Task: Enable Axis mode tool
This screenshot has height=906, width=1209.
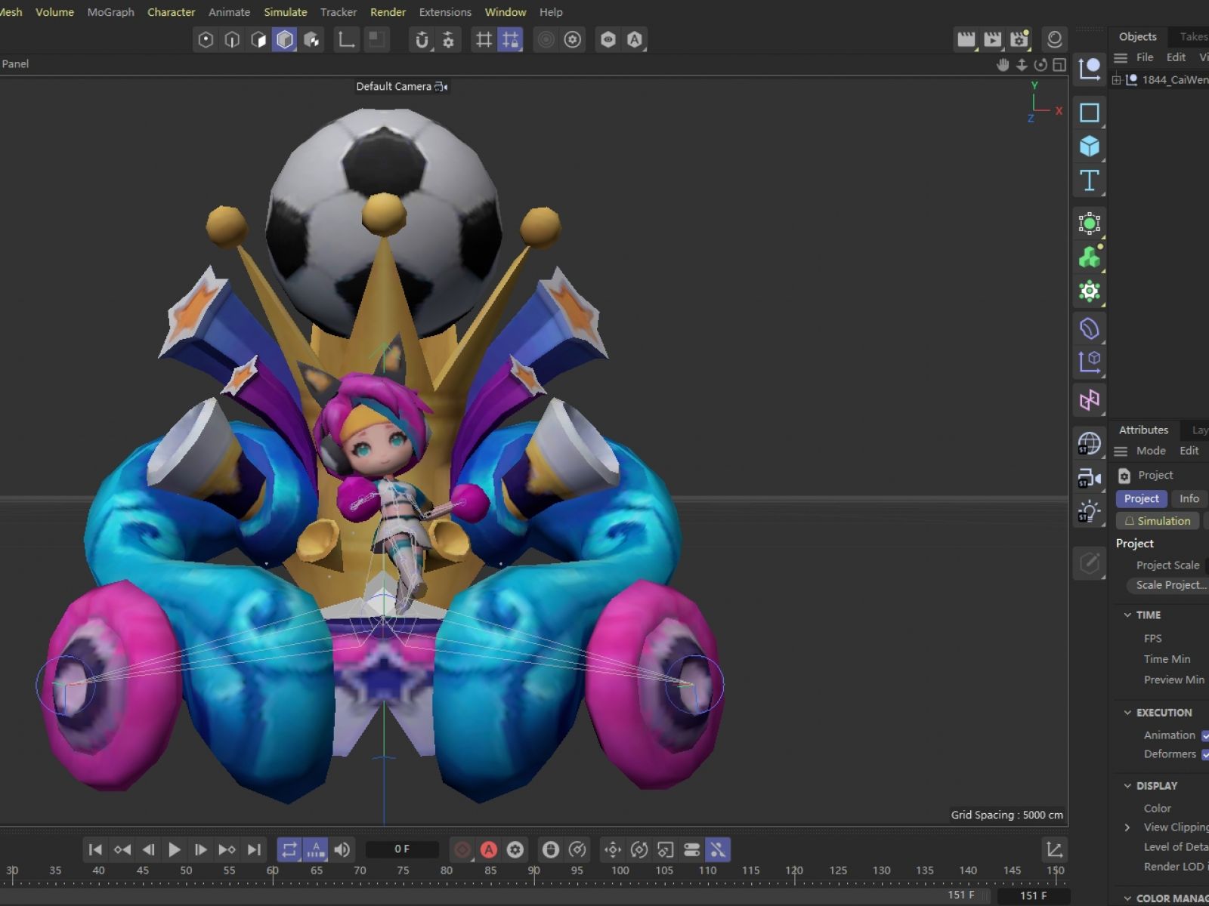Action: (346, 39)
